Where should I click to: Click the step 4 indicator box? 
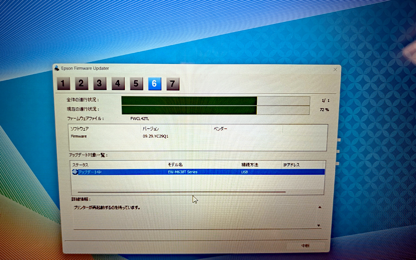click(118, 84)
